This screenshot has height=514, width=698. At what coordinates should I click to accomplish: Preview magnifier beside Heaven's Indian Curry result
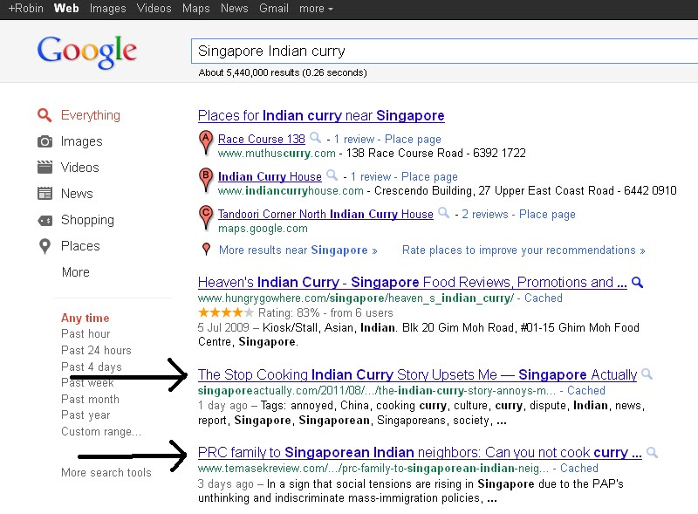click(638, 283)
